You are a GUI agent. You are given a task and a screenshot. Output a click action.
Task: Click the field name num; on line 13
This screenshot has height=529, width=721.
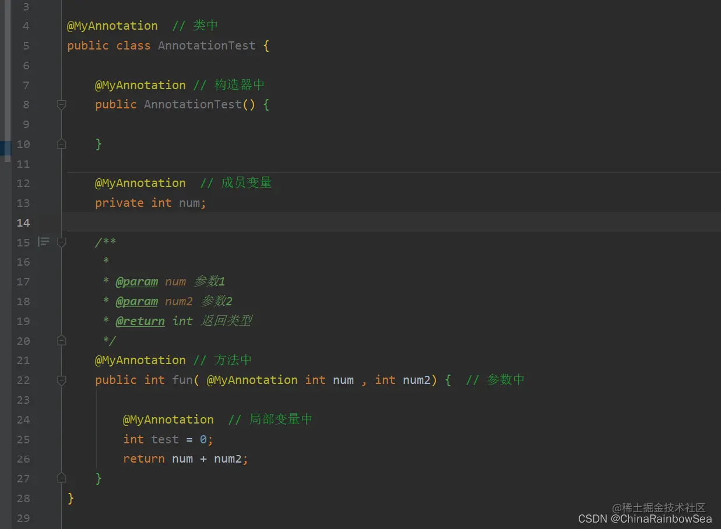[193, 203]
